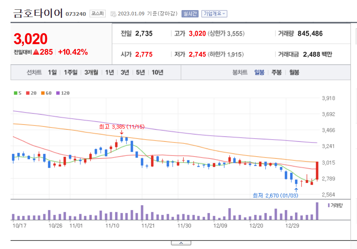Click the 거래대금 value 2,488 백만
This screenshot has width=357, height=249.
coord(317,55)
